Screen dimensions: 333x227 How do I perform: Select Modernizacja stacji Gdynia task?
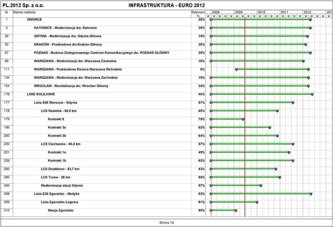click(x=62, y=186)
